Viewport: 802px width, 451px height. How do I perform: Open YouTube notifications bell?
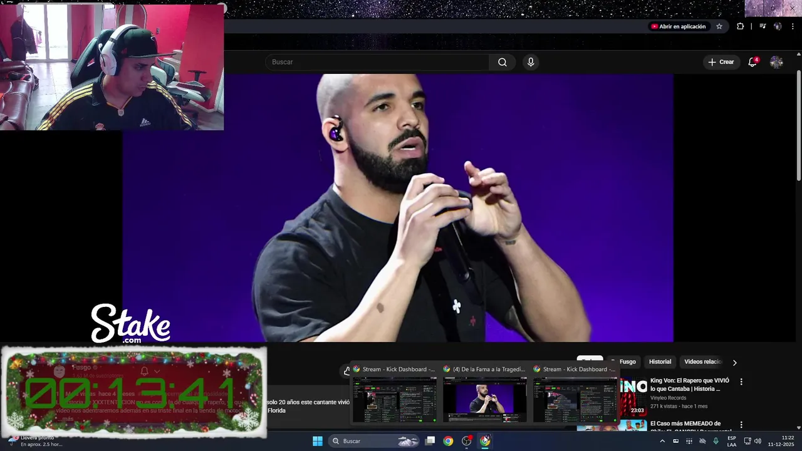(x=753, y=62)
